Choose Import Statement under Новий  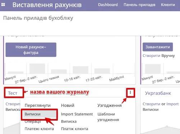tap(77, 114)
